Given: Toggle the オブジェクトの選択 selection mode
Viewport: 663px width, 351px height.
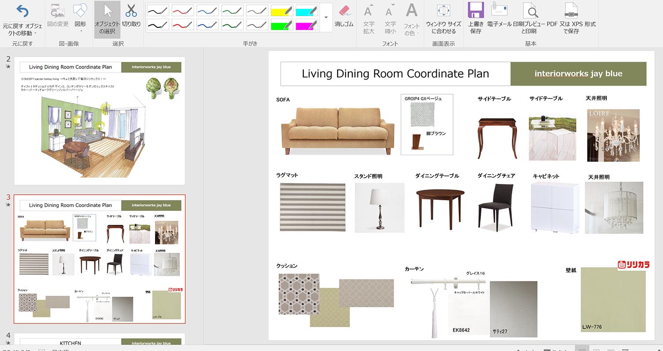Looking at the screenshot, I should click(x=107, y=19).
